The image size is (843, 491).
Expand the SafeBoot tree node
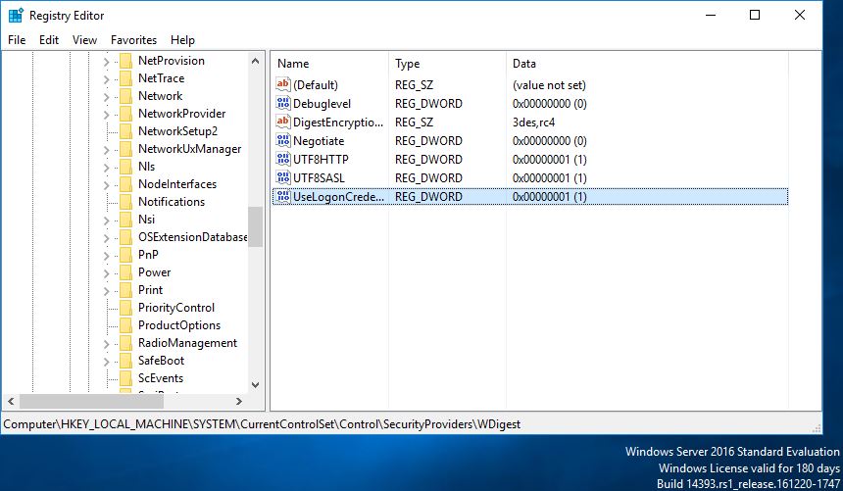[106, 361]
